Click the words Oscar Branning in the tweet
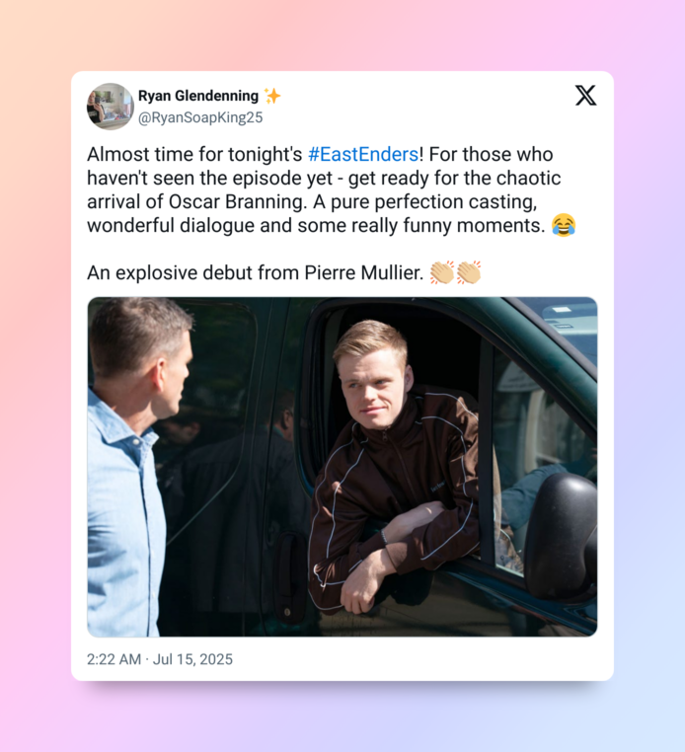The height and width of the screenshot is (752, 685). [238, 202]
